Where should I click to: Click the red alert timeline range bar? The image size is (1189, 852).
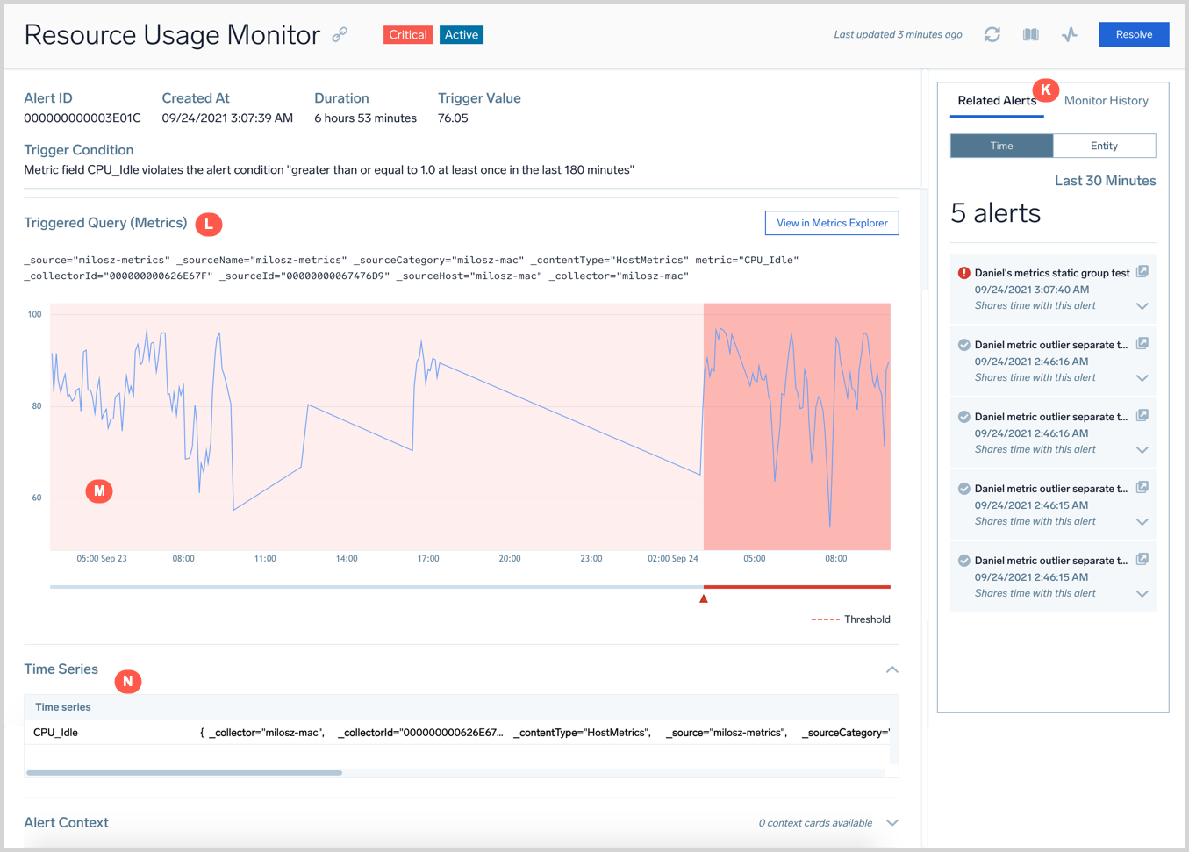pos(796,586)
